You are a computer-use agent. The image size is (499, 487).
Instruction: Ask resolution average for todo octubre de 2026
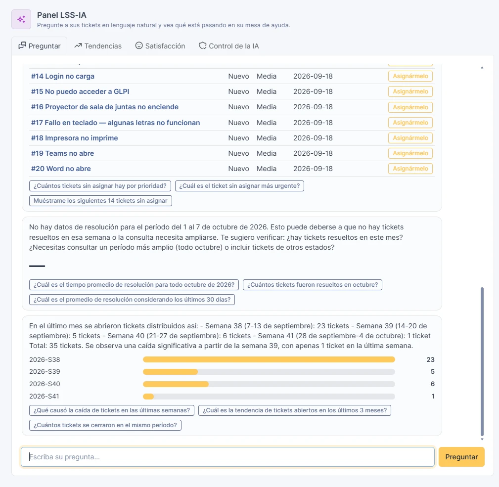134,285
